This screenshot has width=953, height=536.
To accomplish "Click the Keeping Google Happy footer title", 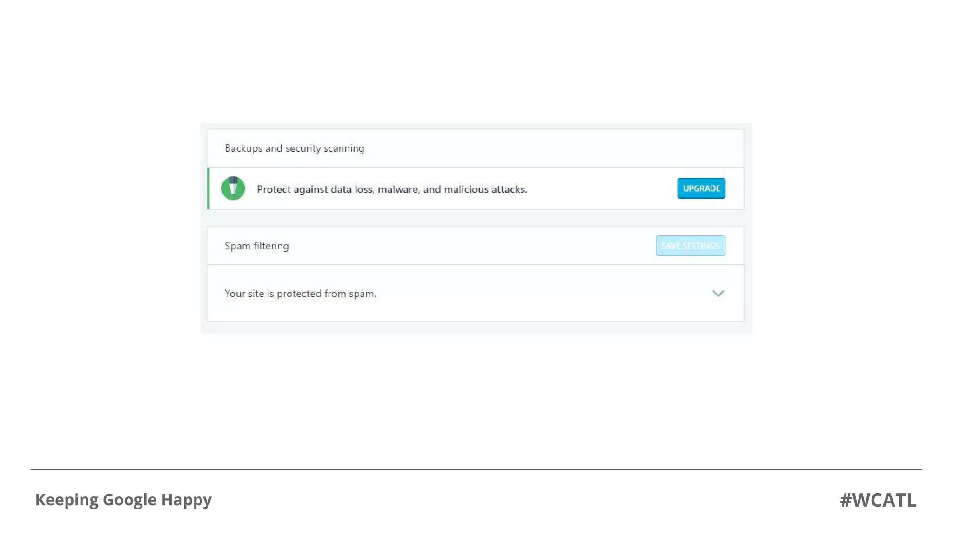I will click(x=123, y=500).
